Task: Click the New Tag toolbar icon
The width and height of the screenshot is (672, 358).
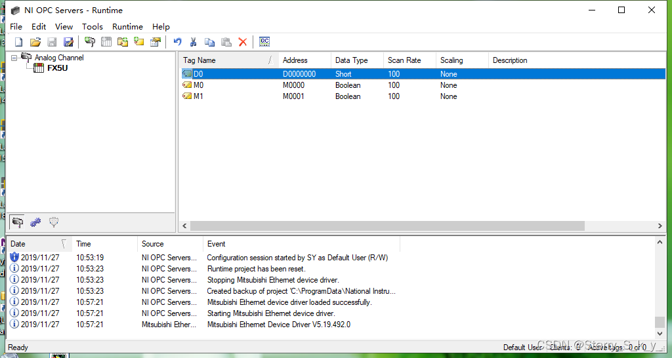Action: [139, 42]
